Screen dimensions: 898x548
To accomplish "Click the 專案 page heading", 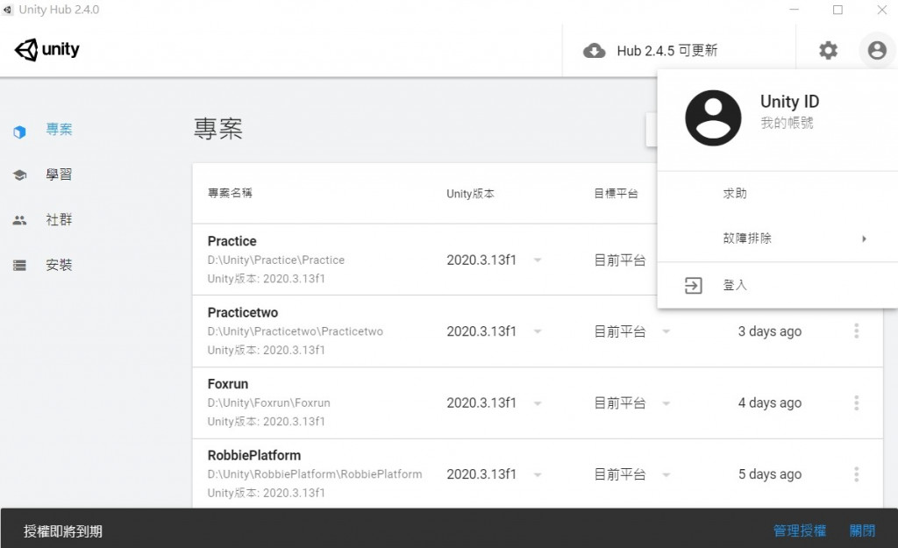I will click(218, 129).
